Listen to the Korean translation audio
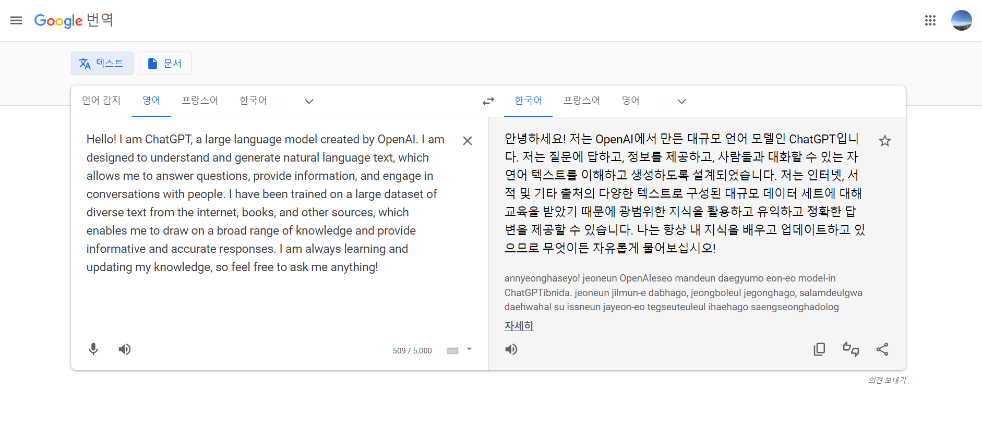 pos(511,349)
